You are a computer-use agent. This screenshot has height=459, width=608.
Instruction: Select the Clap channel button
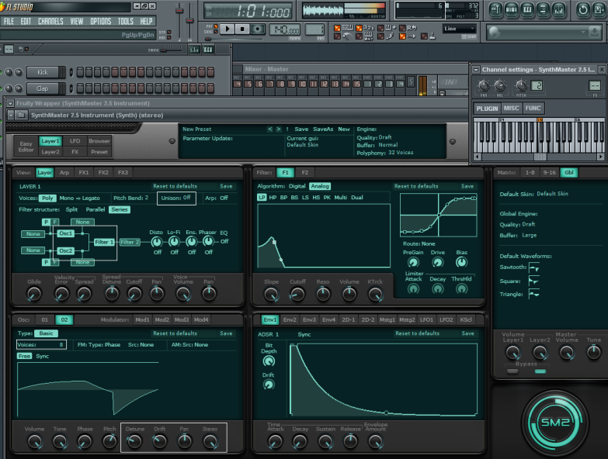(x=43, y=88)
